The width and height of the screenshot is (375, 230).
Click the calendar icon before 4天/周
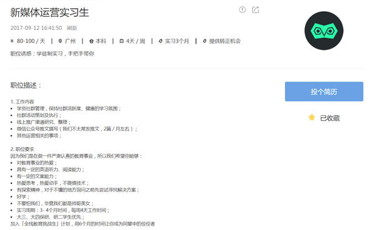point(121,41)
